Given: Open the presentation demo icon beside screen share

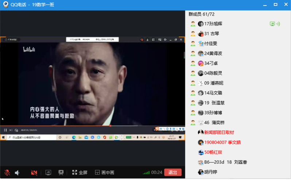Looking at the screenshot, I should pyautogui.click(x=61, y=172).
